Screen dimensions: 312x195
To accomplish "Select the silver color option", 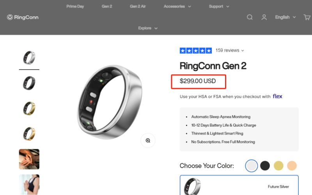I will [x=252, y=165].
